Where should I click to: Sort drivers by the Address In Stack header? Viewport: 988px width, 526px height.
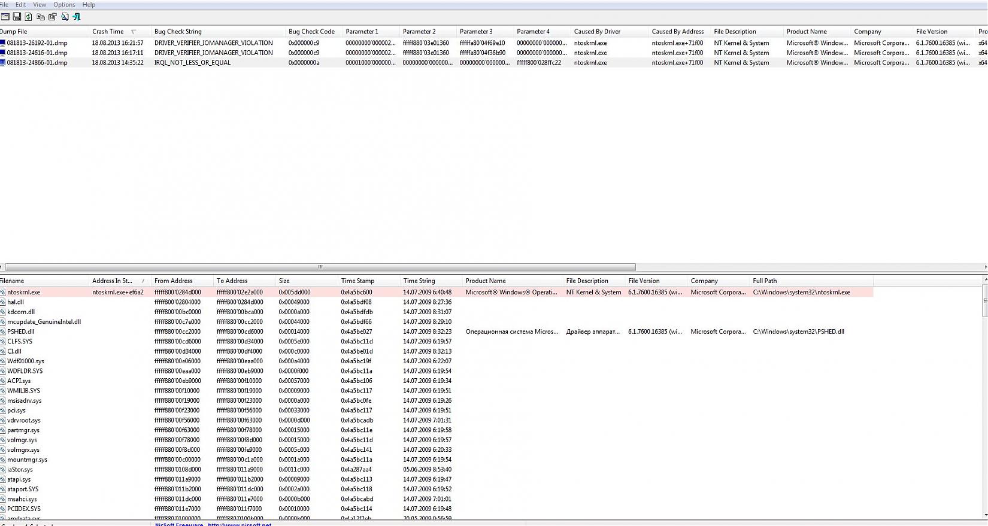coord(119,281)
